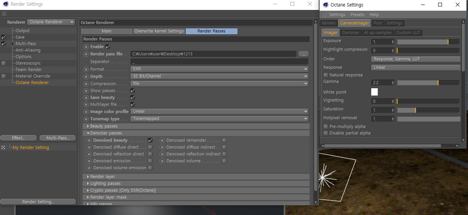Click the Gamma value spinner arrows
This screenshot has width=468, height=215.
tap(393, 82)
